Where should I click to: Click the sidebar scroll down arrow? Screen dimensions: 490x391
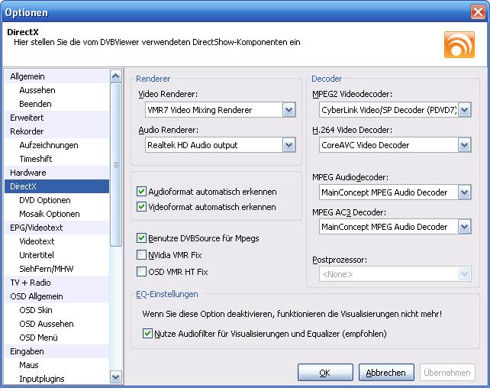tap(115, 376)
